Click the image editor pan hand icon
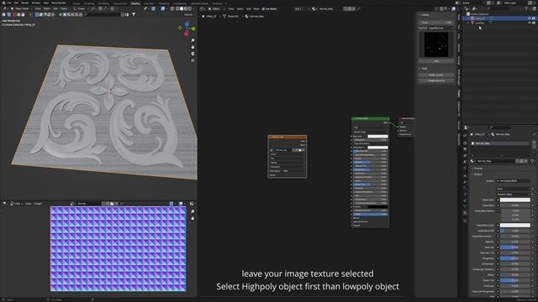This screenshot has height=302, width=538. (193, 218)
